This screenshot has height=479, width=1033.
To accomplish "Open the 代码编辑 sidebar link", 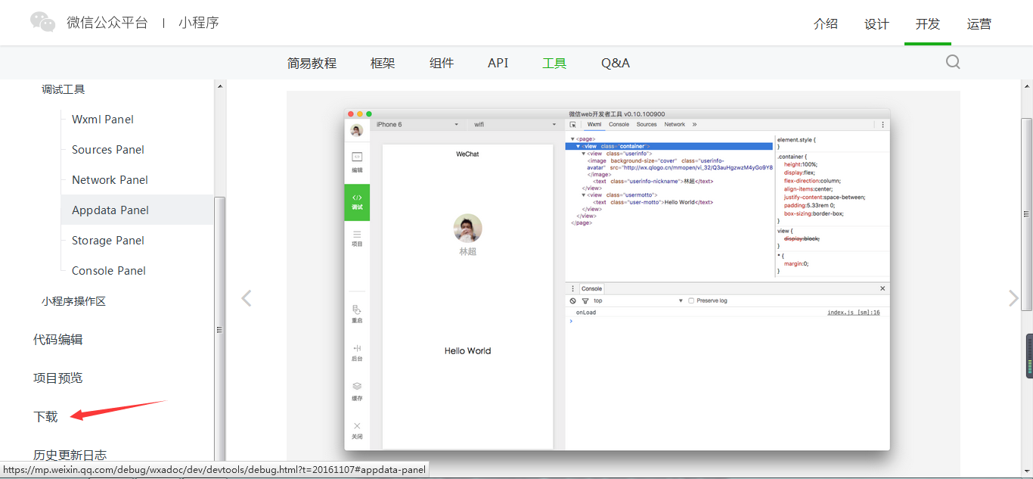I will [x=58, y=340].
